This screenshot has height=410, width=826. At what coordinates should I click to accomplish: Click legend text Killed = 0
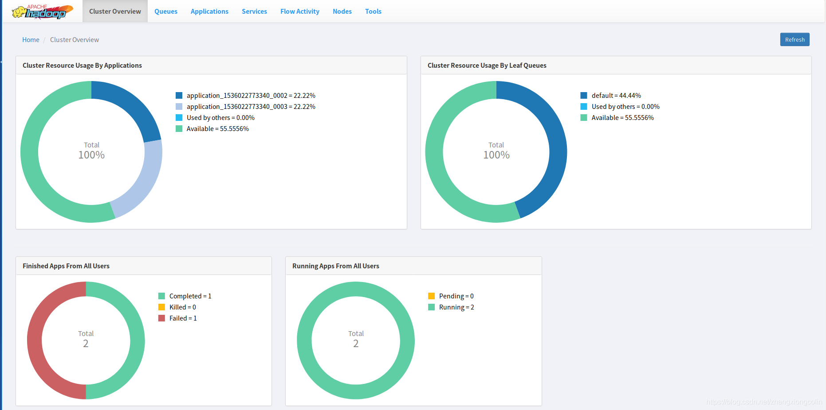183,307
